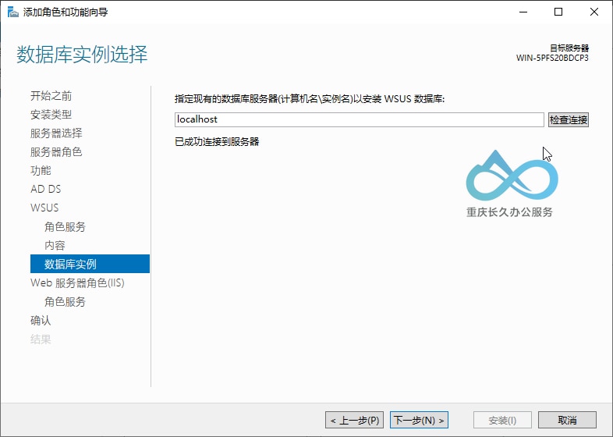Click the WSUS database instruction label
This screenshot has width=613, height=437.
pyautogui.click(x=310, y=99)
